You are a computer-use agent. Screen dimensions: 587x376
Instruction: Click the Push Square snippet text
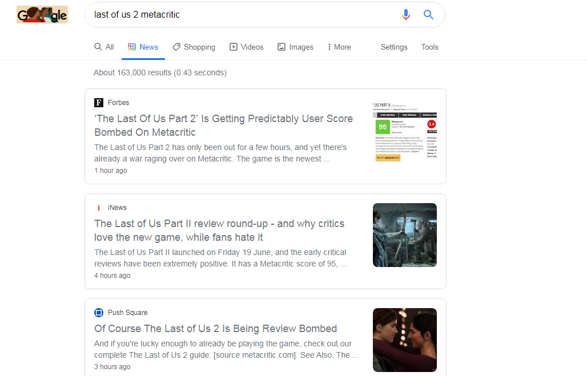tap(226, 349)
